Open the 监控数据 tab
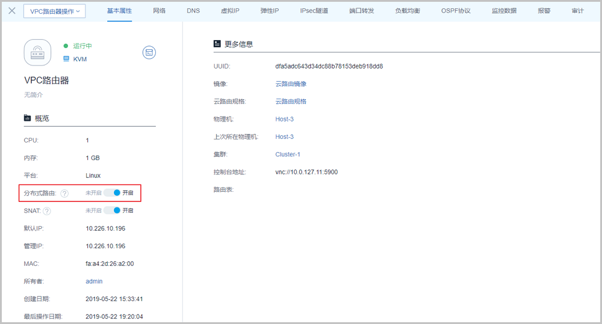Image resolution: width=602 pixels, height=324 pixels. (504, 11)
